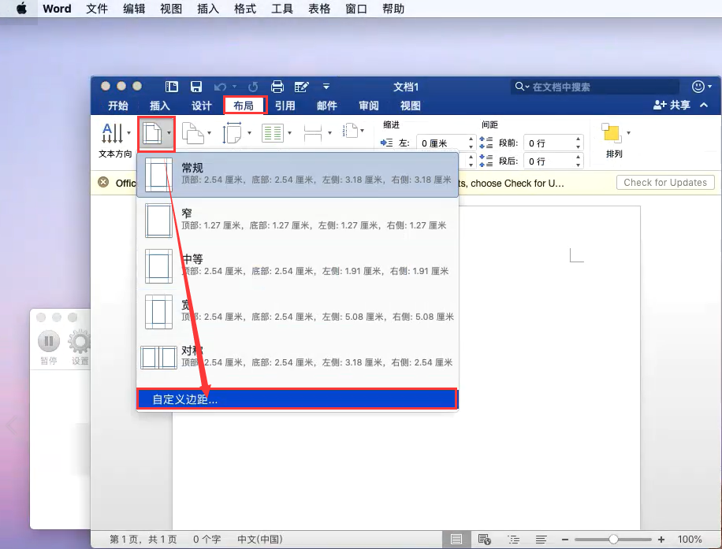Screen dimensions: 722x549
Task: Click the Text Direction icon
Action: [113, 133]
